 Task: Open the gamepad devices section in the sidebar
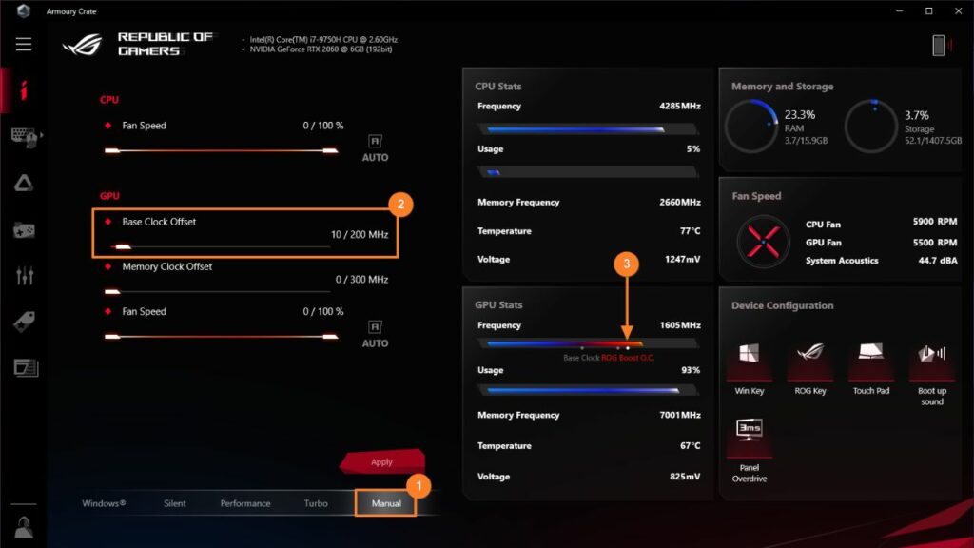23,227
